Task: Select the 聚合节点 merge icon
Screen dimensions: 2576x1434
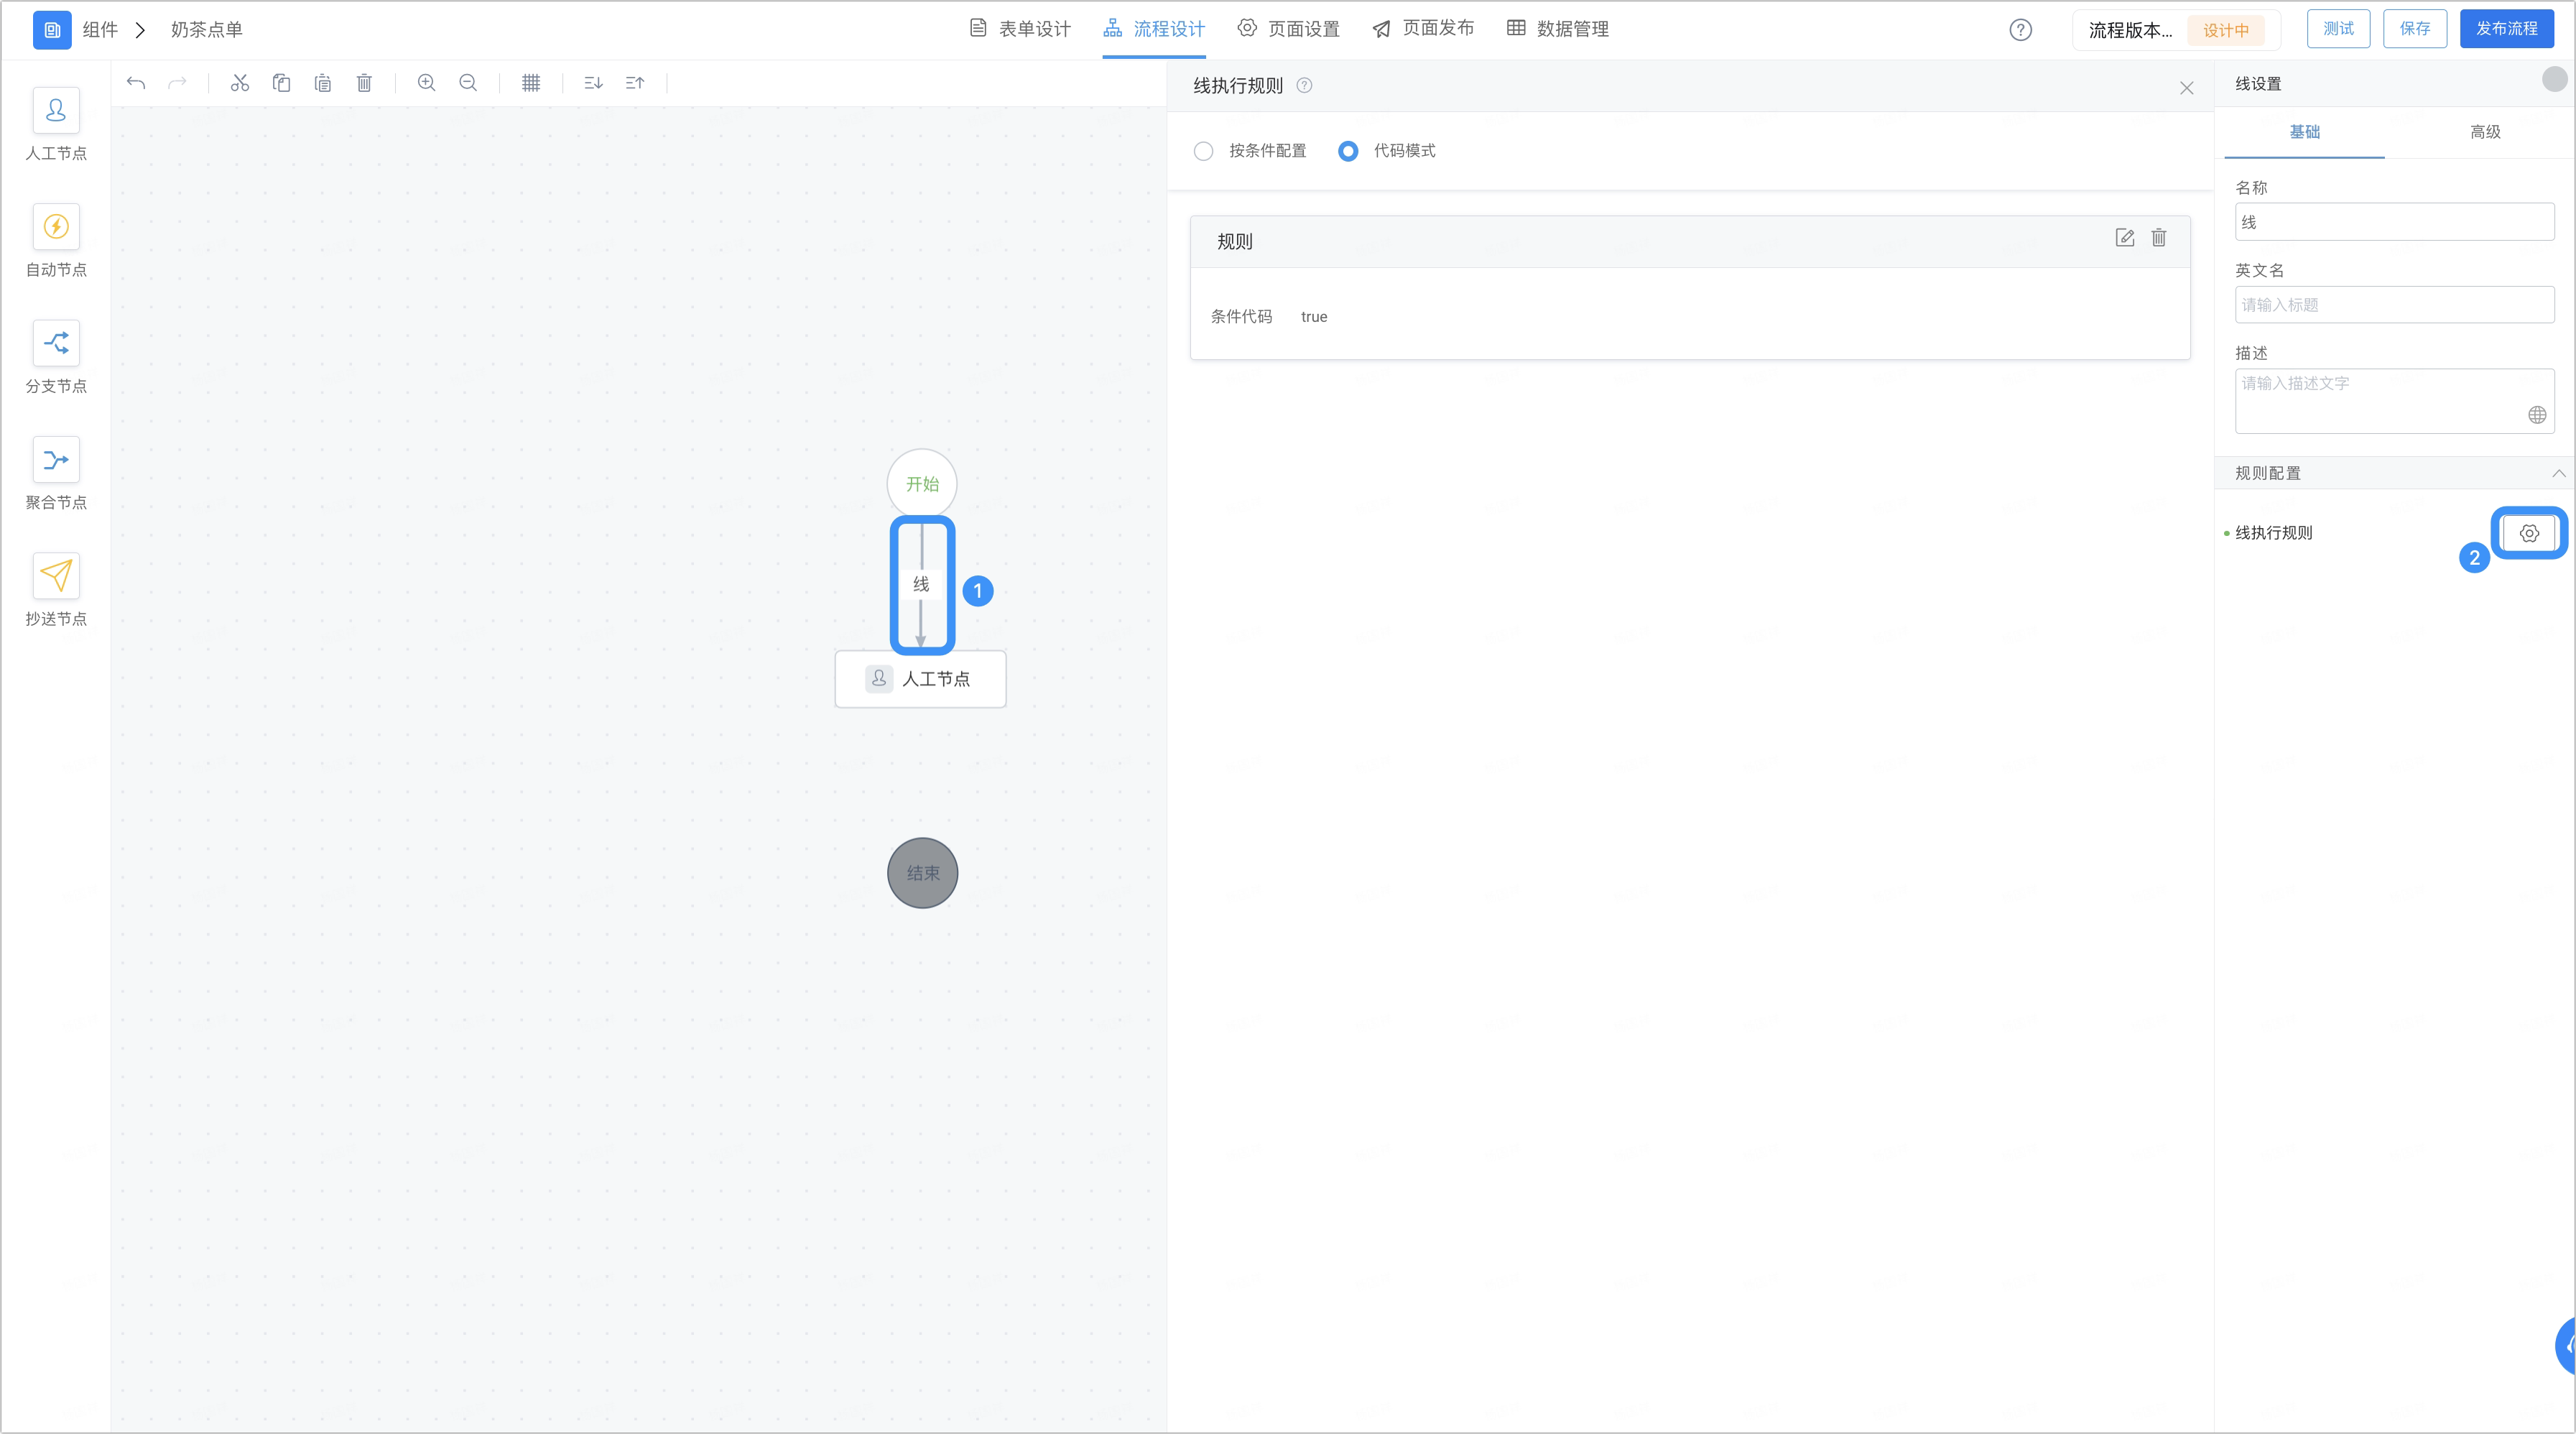Action: coord(56,460)
